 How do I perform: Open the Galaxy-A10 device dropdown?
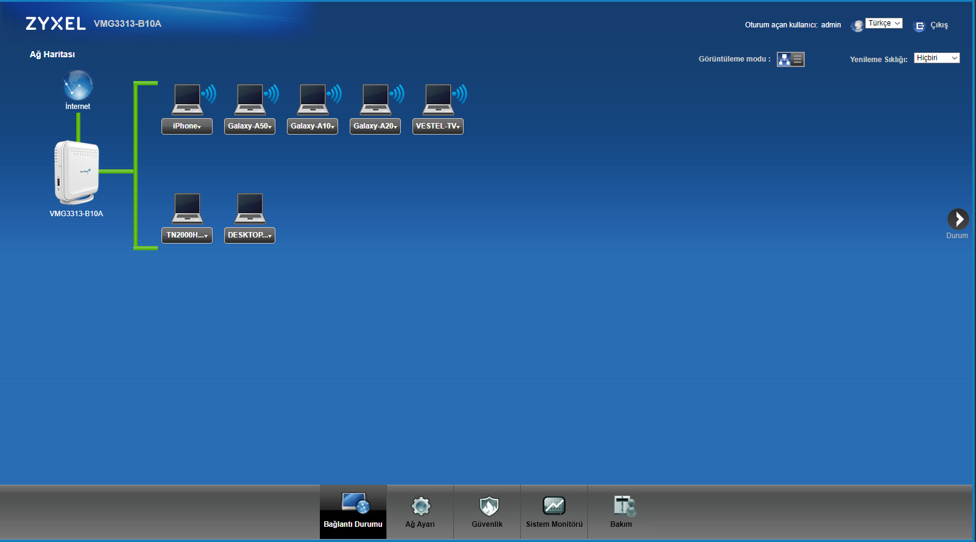pyautogui.click(x=313, y=126)
